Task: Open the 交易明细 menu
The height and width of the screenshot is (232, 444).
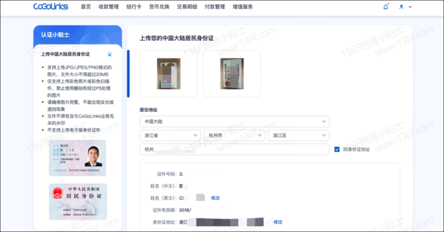Action: pos(187,7)
